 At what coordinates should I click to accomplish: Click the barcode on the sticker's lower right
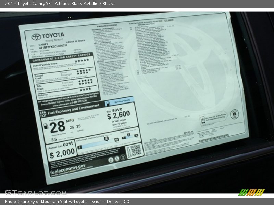pos(214,138)
